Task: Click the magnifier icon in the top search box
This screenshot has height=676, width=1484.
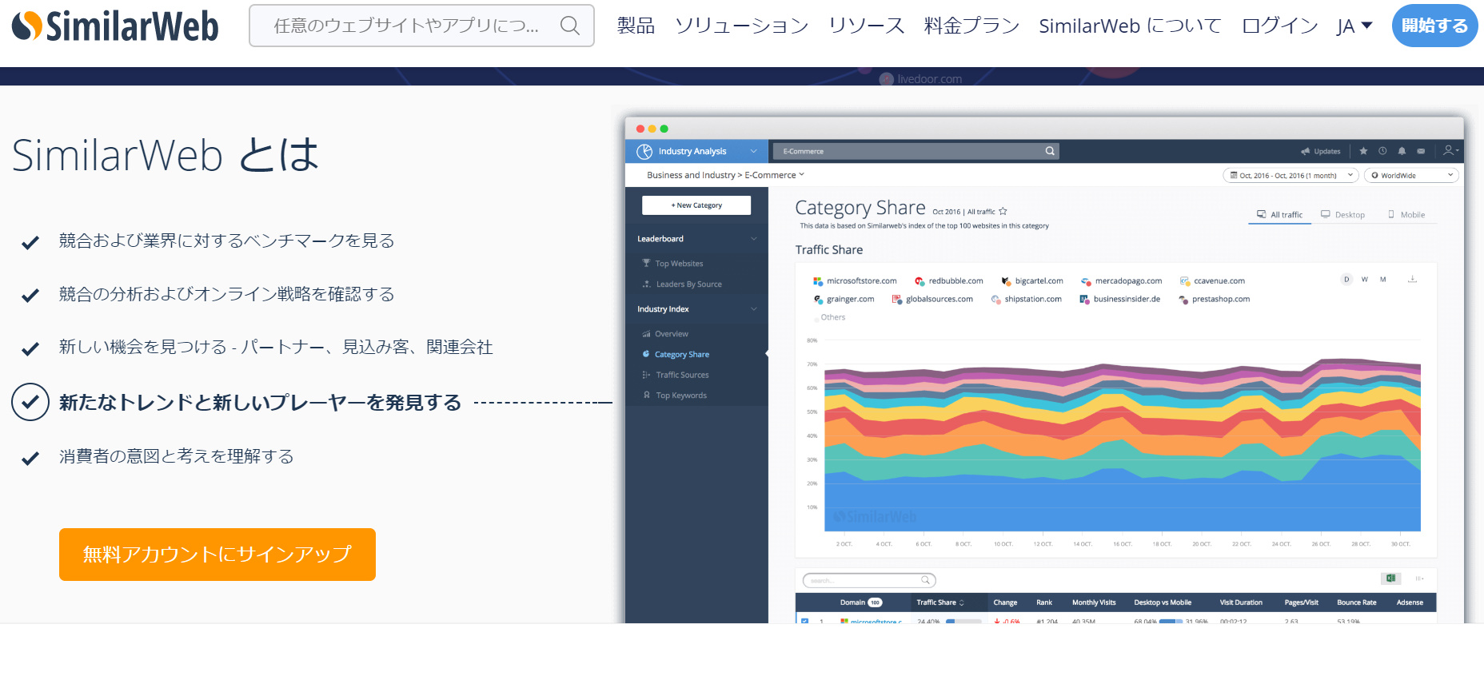Action: pyautogui.click(x=569, y=26)
